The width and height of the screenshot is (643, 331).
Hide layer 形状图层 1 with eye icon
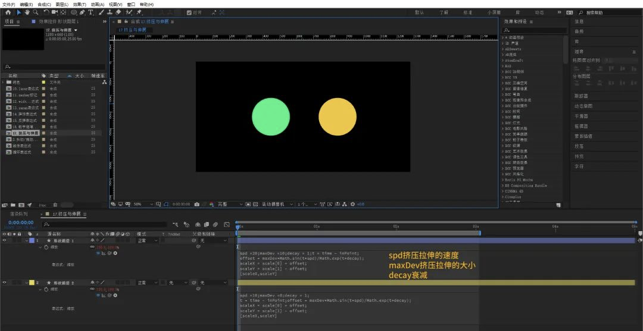click(5, 241)
